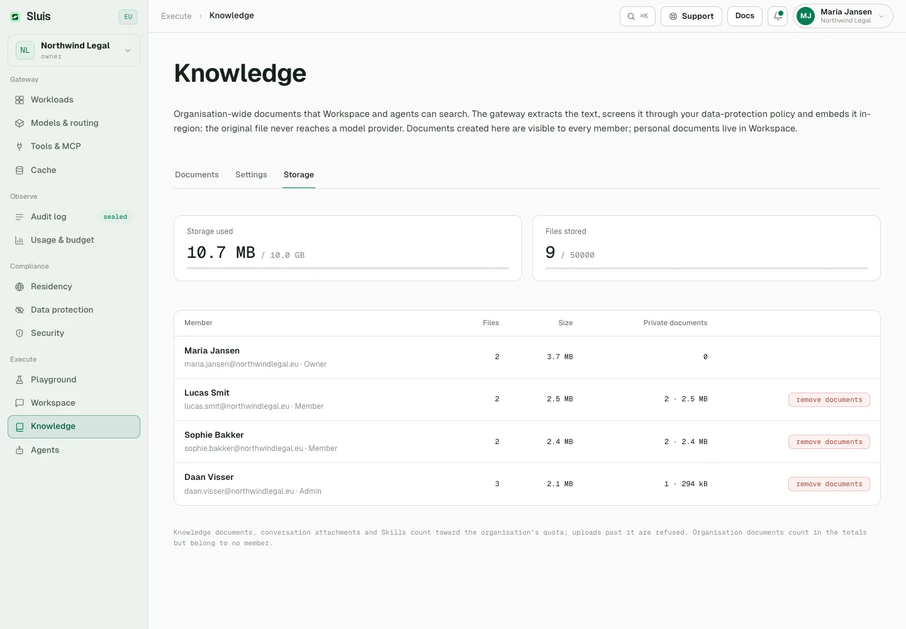Remove documents for Lucas Smit
The height and width of the screenshot is (629, 906).
point(829,400)
